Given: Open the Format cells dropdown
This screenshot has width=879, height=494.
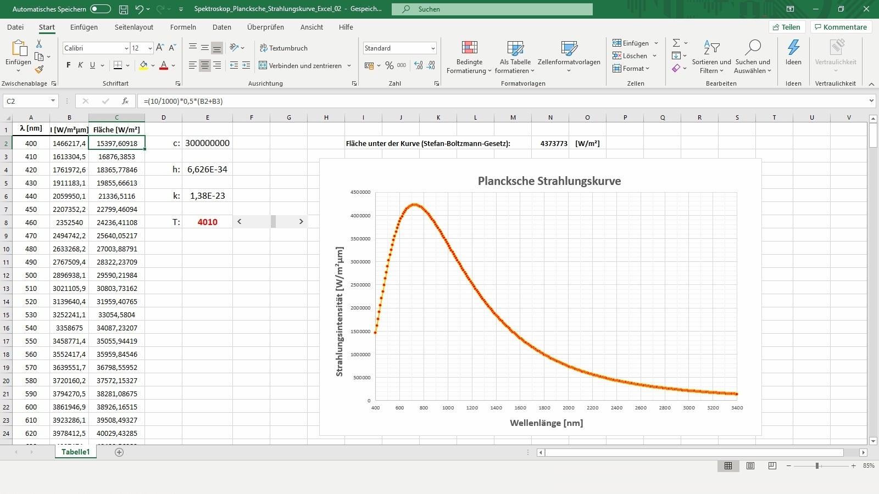Looking at the screenshot, I should point(631,69).
